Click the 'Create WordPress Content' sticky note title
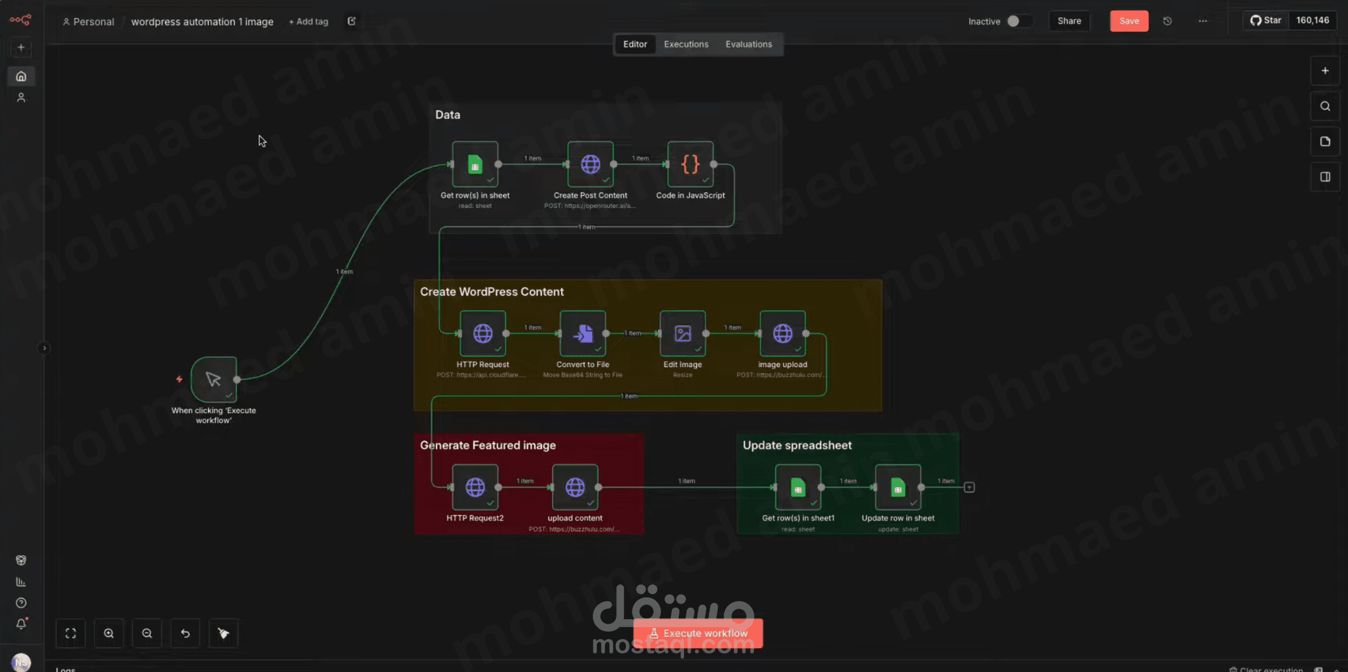This screenshot has height=672, width=1348. (x=492, y=292)
